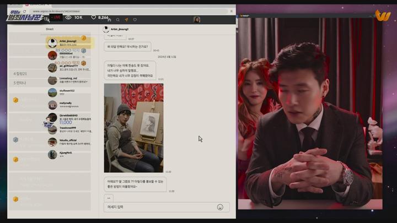Open the Vstudio_official conversation
Image resolution: width=397 pixels, height=223 pixels.
tap(71, 142)
